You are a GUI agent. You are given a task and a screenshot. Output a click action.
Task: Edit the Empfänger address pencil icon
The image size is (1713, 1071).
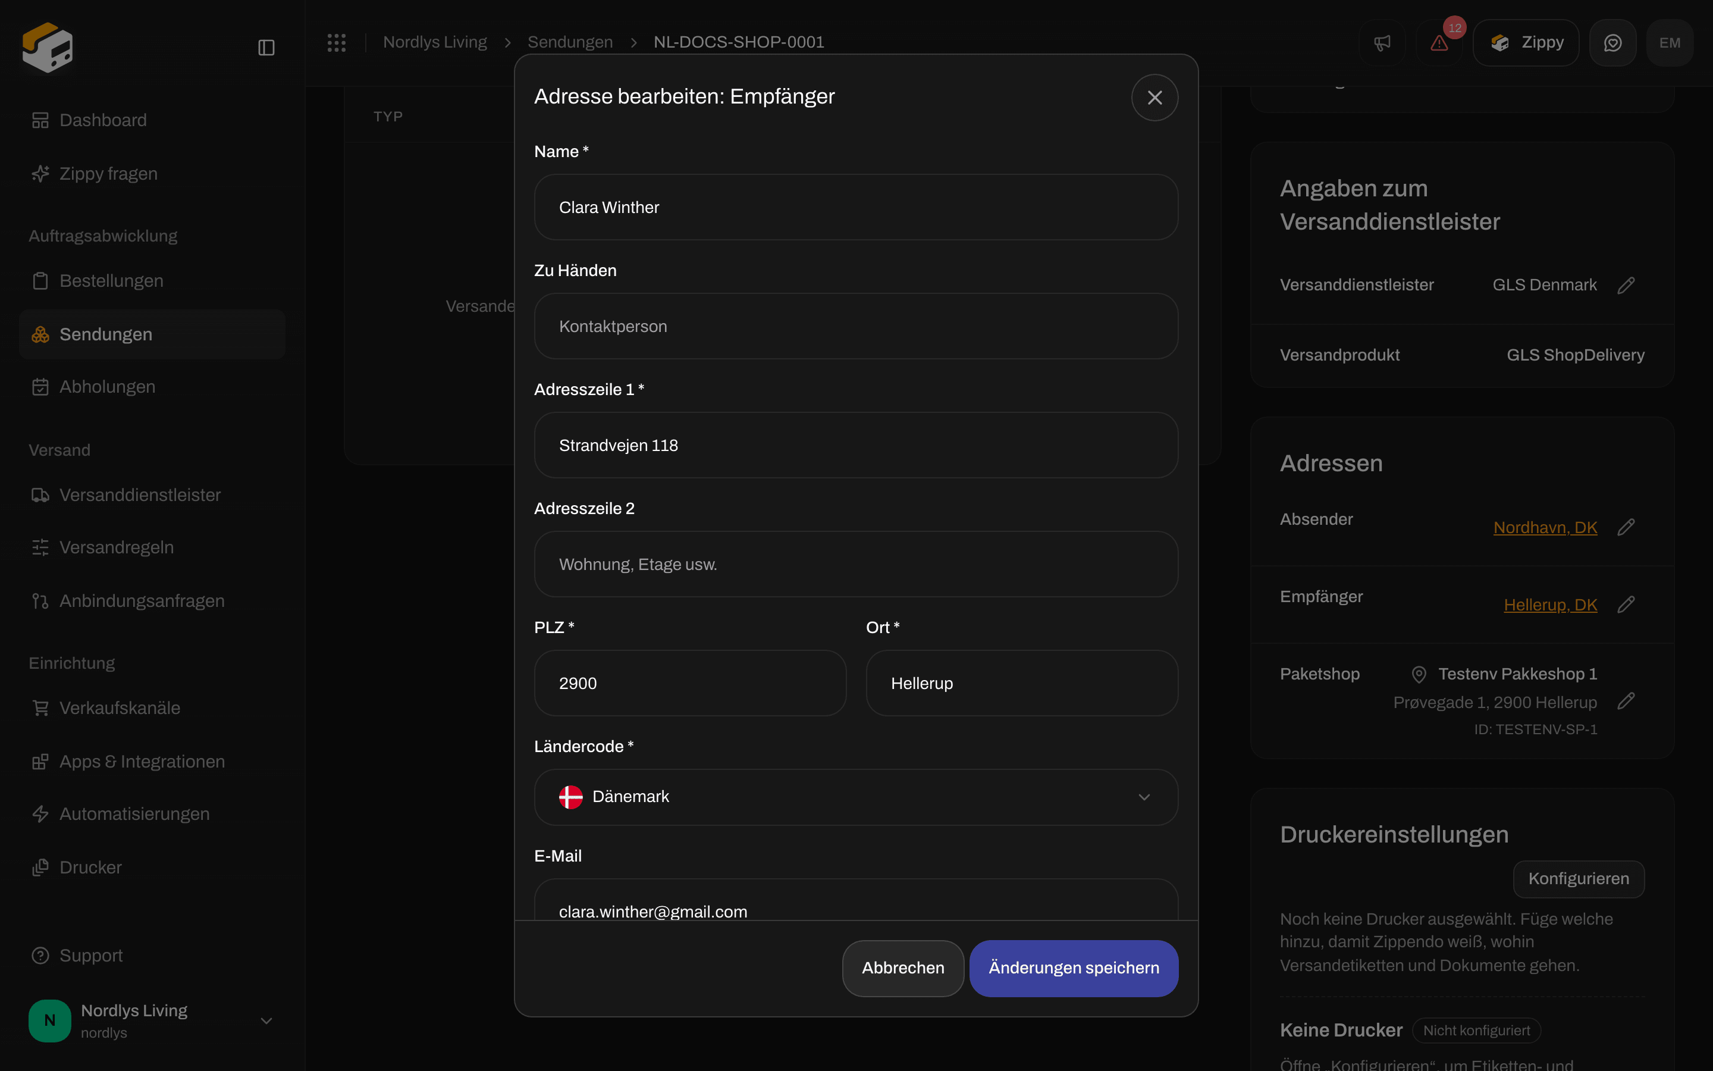tap(1626, 604)
